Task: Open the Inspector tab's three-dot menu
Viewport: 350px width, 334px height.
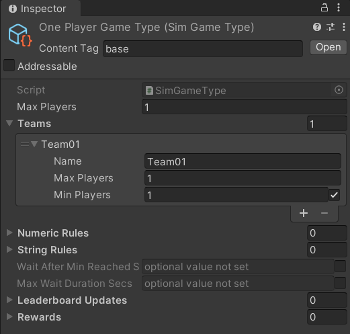Action: [x=339, y=7]
